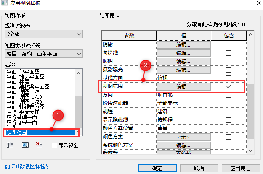263x174 pixels.
Task: Select 平面_总平面图 in the name list
Action: pyautogui.click(x=23, y=72)
